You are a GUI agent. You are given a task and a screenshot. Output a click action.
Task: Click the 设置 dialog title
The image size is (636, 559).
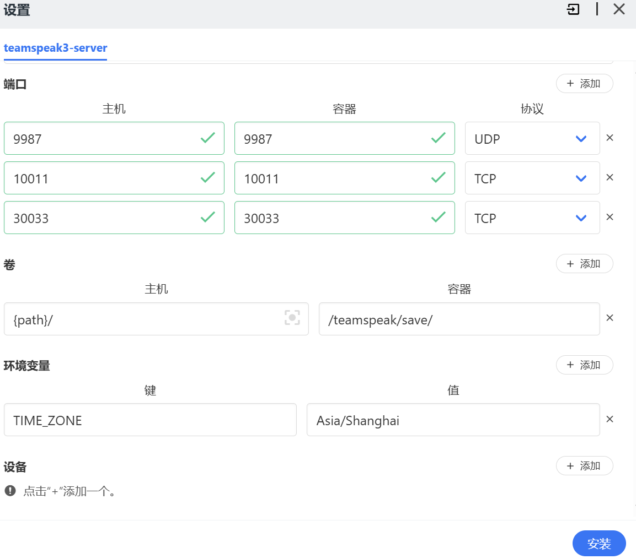(x=17, y=10)
